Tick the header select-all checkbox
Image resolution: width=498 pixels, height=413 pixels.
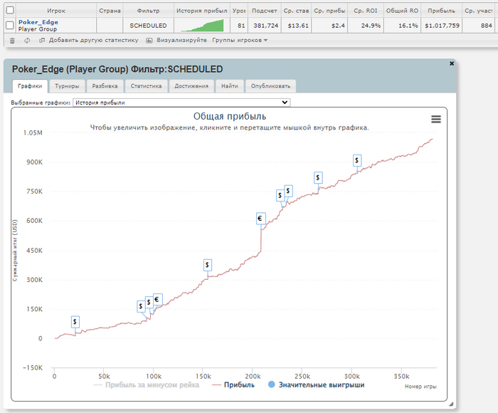[x=10, y=10]
